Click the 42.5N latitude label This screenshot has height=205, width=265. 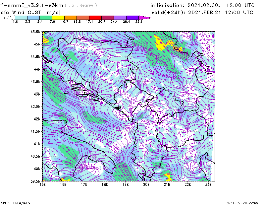pyautogui.click(x=35, y=106)
